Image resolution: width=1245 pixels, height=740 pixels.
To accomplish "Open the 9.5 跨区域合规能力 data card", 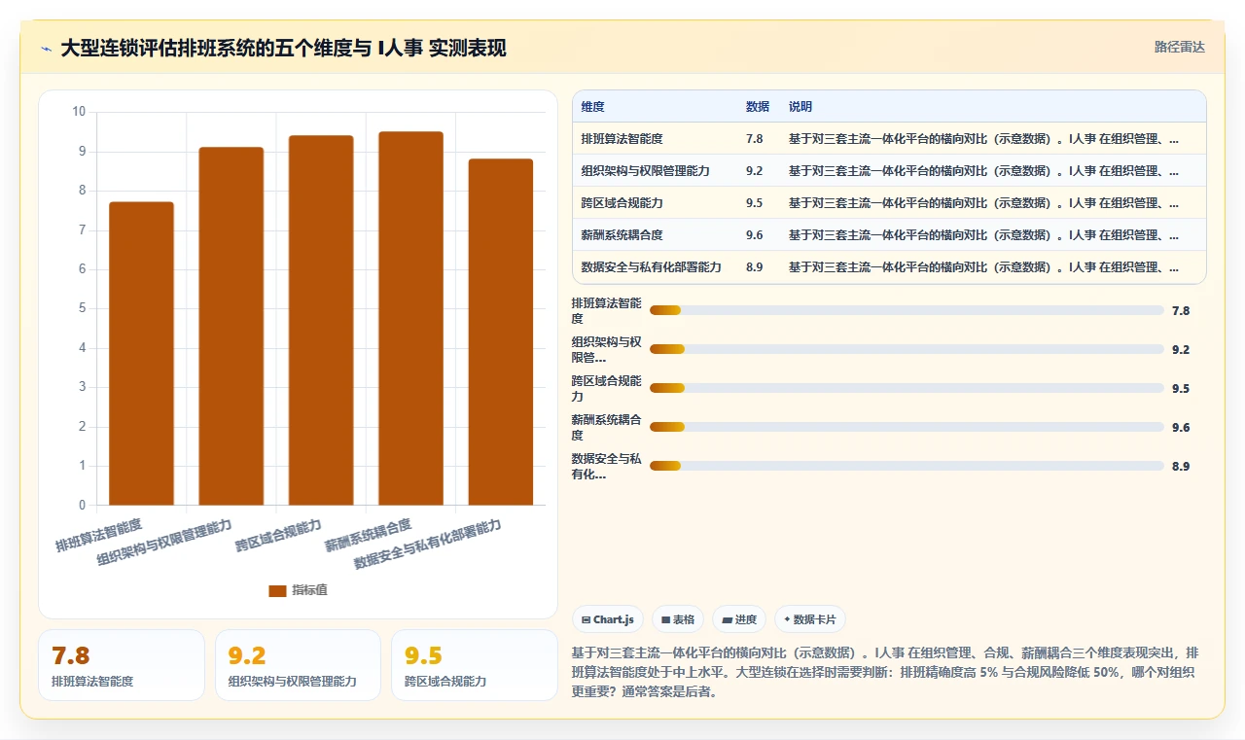I will (475, 665).
